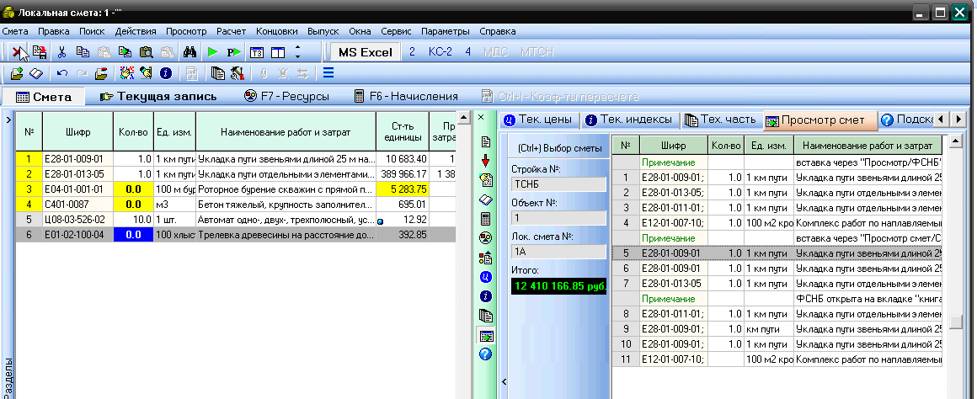
Task: Export to MS Excel button
Action: click(x=366, y=52)
